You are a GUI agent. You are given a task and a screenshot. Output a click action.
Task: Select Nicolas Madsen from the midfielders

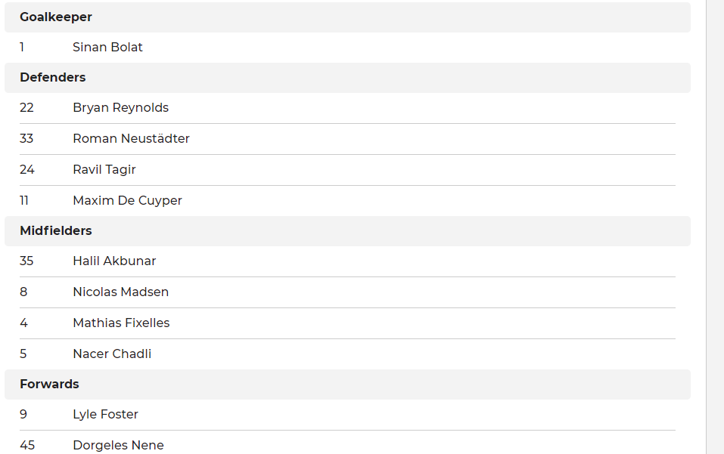tap(120, 292)
